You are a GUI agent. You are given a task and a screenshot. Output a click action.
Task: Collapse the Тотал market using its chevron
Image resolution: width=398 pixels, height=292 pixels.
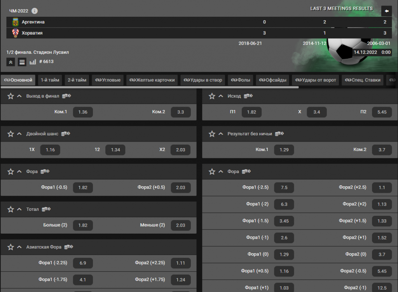19,209
